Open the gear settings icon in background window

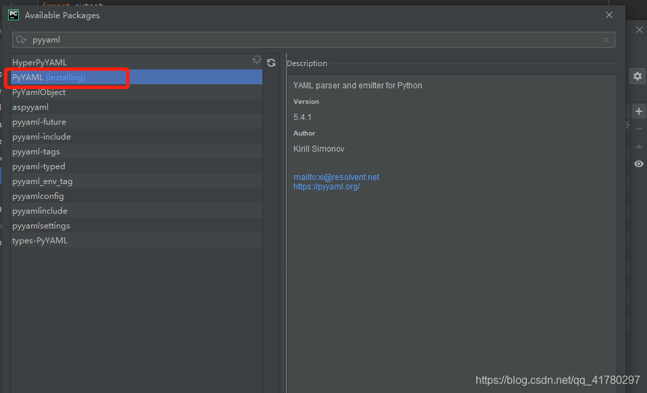click(638, 76)
